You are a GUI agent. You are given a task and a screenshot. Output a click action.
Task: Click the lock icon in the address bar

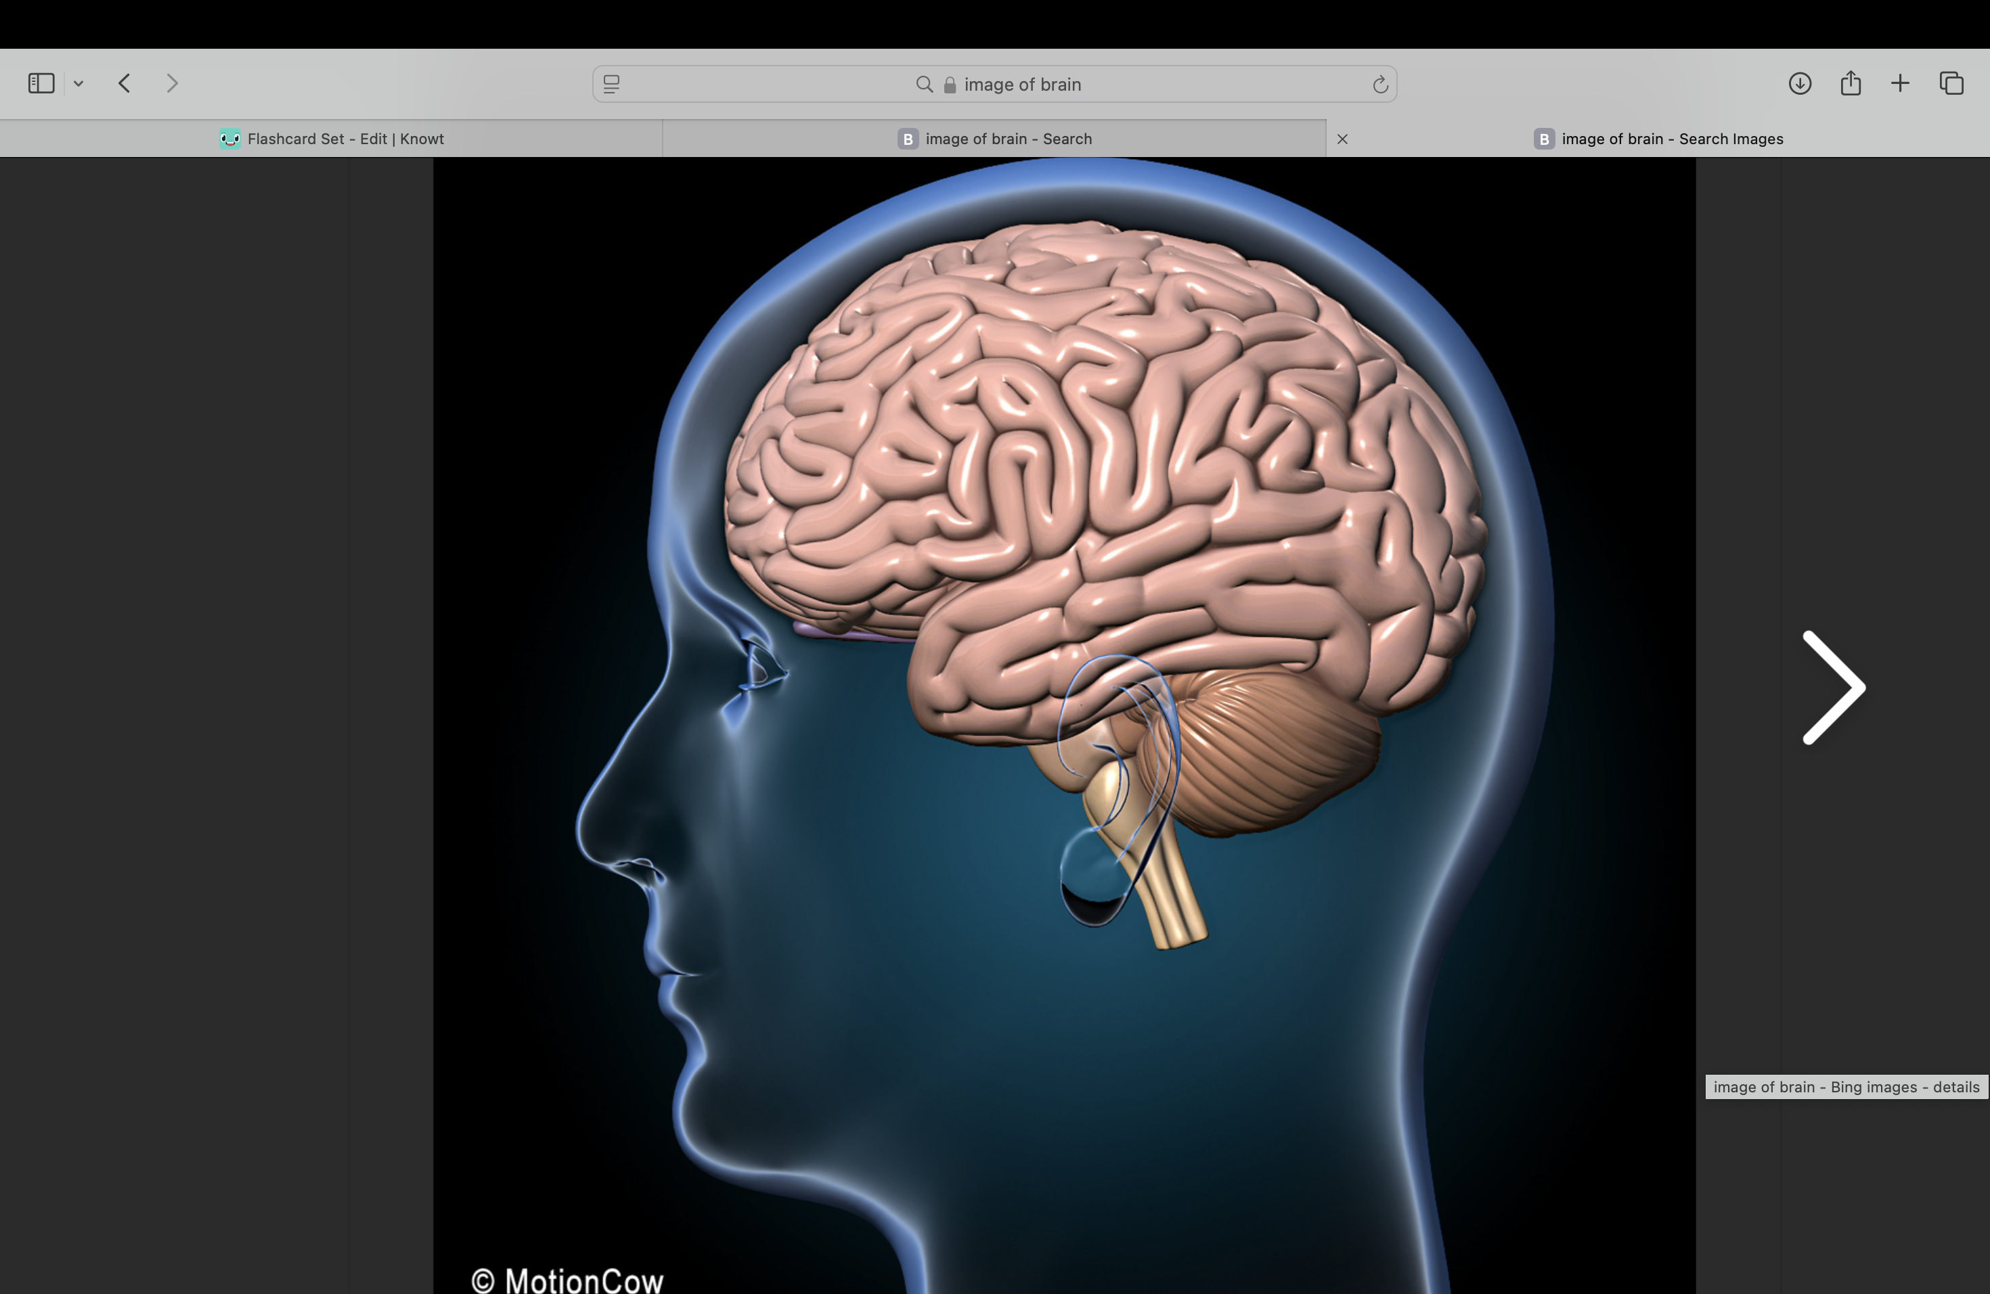950,85
